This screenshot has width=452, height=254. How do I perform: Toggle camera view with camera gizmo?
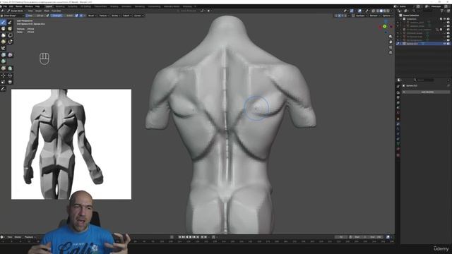(391, 47)
